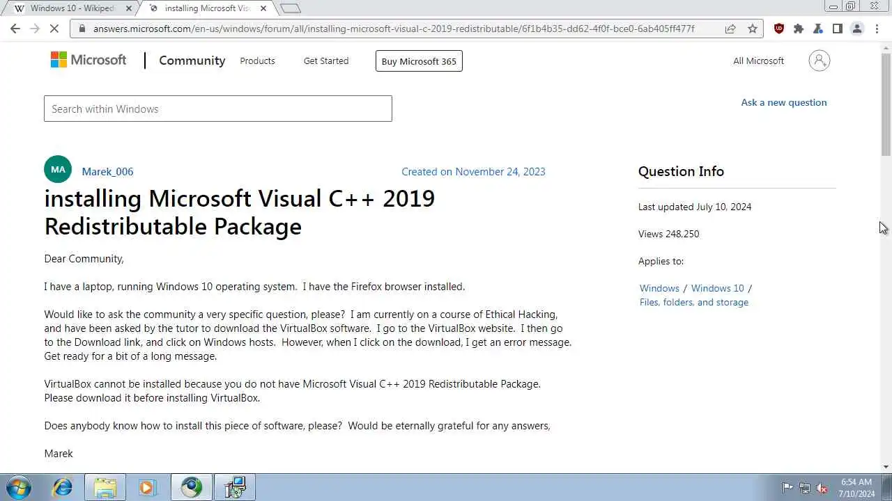
Task: Click the page scrollbar up arrow
Action: pos(886,47)
